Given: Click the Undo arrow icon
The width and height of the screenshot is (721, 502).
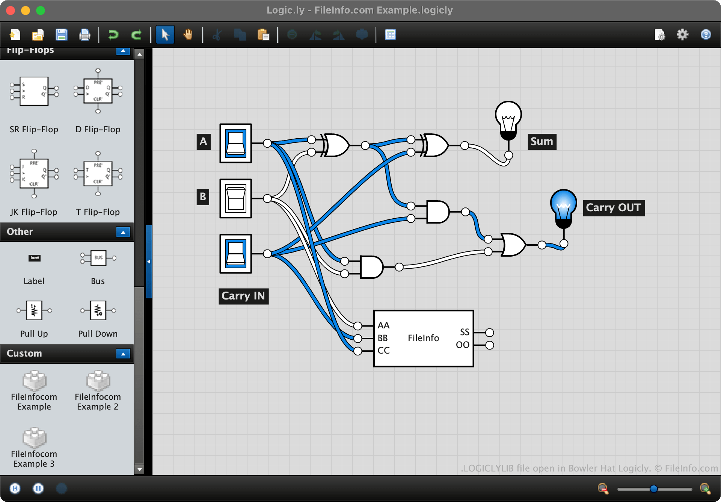Looking at the screenshot, I should (x=113, y=35).
